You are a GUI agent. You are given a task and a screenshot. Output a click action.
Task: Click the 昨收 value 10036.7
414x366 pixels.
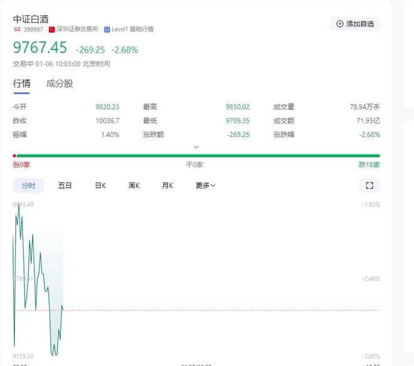107,121
